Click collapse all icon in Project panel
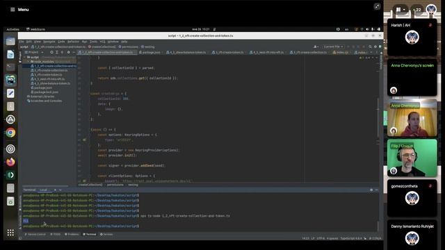Image resolution: width=445 pixels, height=250 pixels. coord(62,53)
